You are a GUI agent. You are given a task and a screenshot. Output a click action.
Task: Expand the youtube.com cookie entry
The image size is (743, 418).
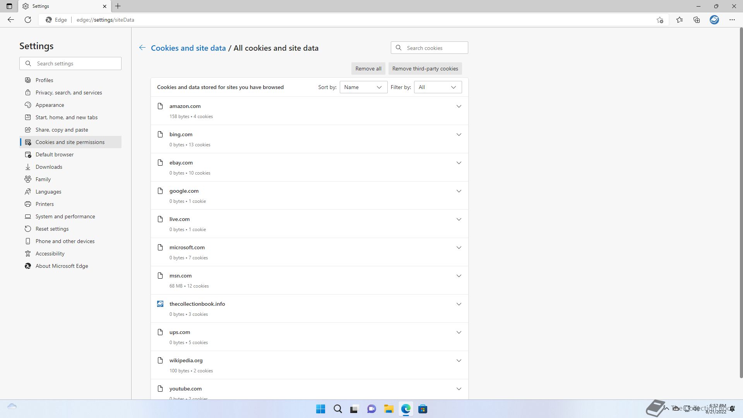click(x=459, y=389)
